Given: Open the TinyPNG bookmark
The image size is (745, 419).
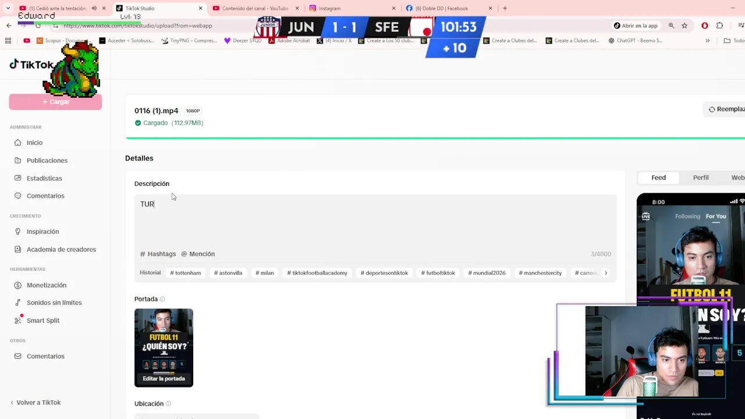Looking at the screenshot, I should point(189,41).
